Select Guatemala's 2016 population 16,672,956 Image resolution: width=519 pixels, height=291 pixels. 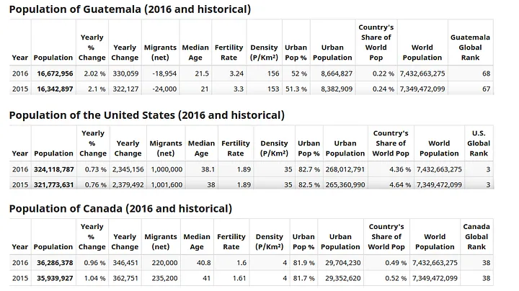point(53,73)
